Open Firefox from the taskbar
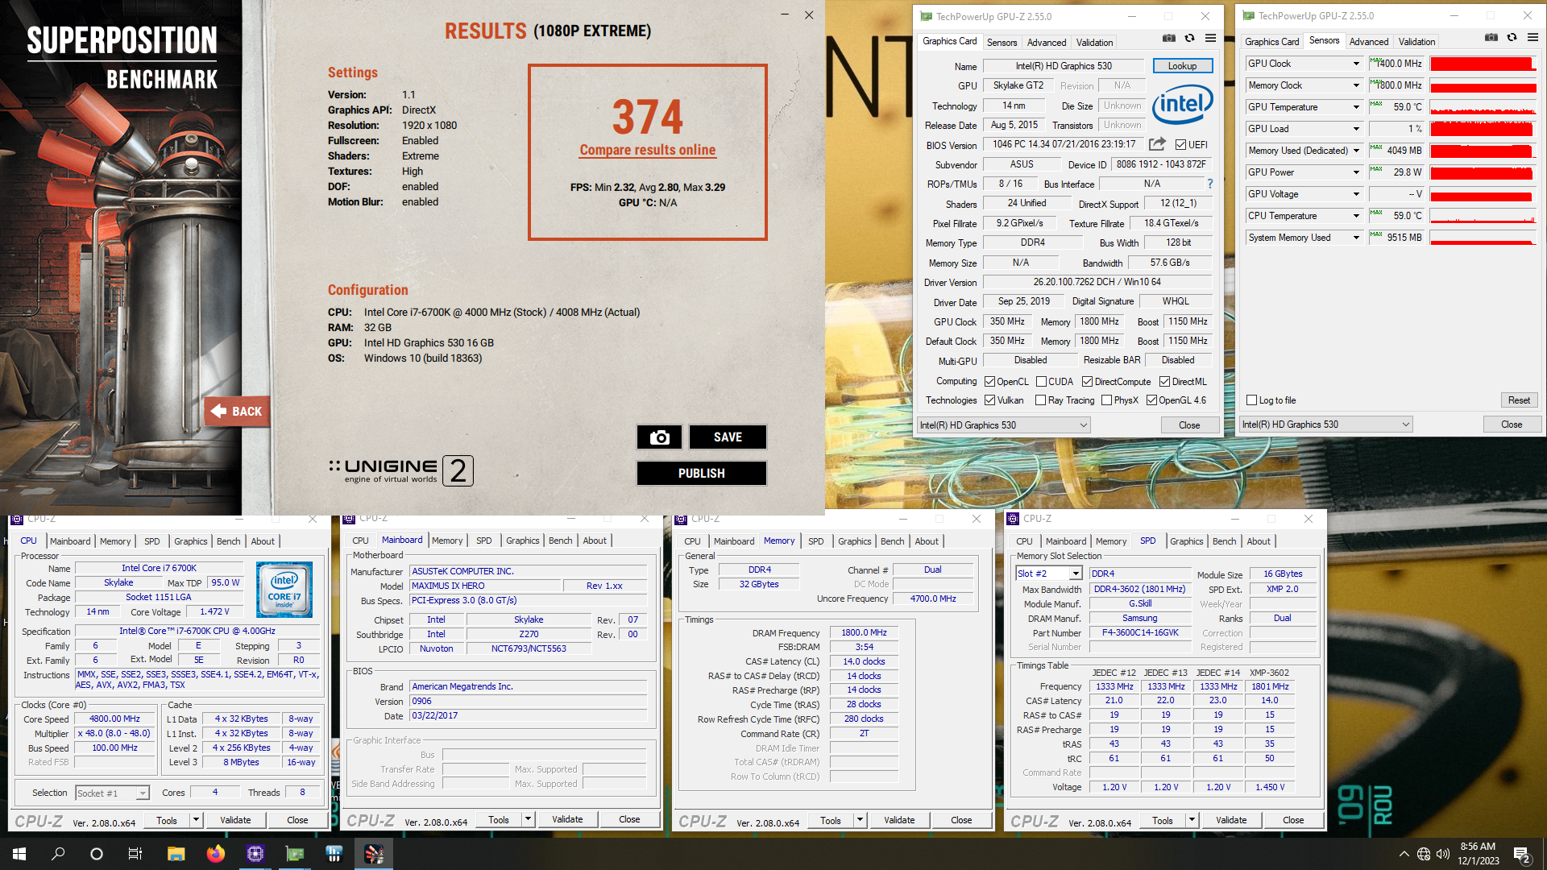 coord(215,854)
